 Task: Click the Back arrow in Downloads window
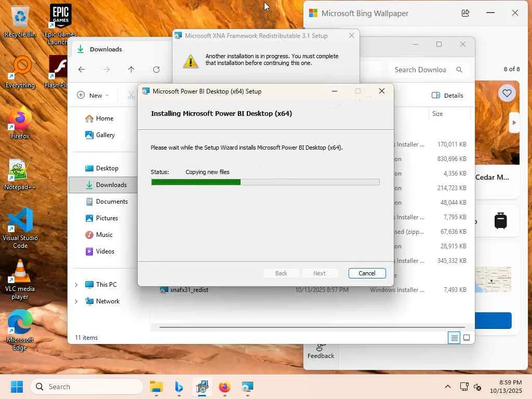click(82, 70)
